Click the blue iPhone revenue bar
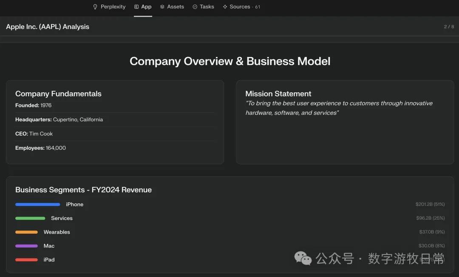Viewport: 459px width, 277px height. click(37, 205)
